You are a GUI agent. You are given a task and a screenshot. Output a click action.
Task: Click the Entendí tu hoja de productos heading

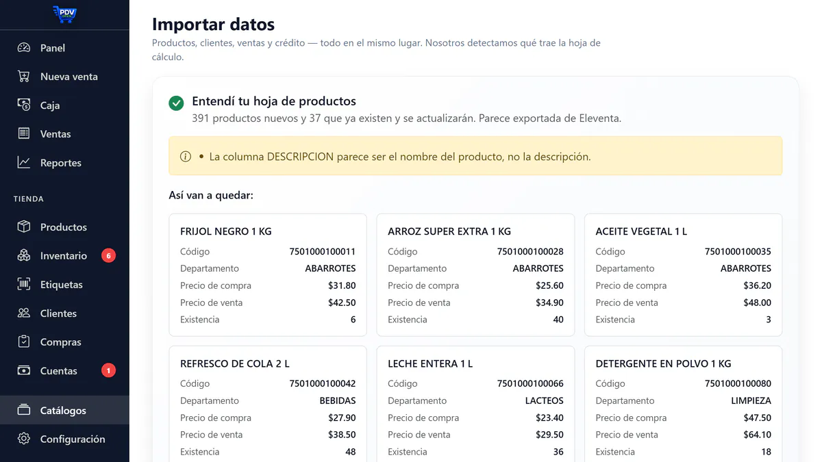[x=274, y=101]
